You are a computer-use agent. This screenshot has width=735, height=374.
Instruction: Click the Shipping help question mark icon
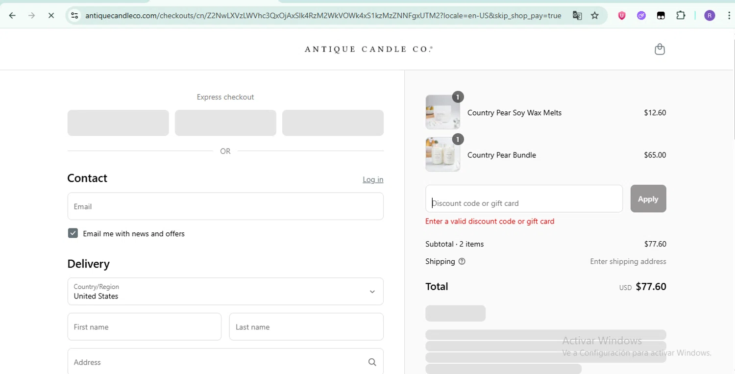[462, 261]
